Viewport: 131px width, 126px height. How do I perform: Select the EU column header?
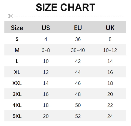pos(78,28)
